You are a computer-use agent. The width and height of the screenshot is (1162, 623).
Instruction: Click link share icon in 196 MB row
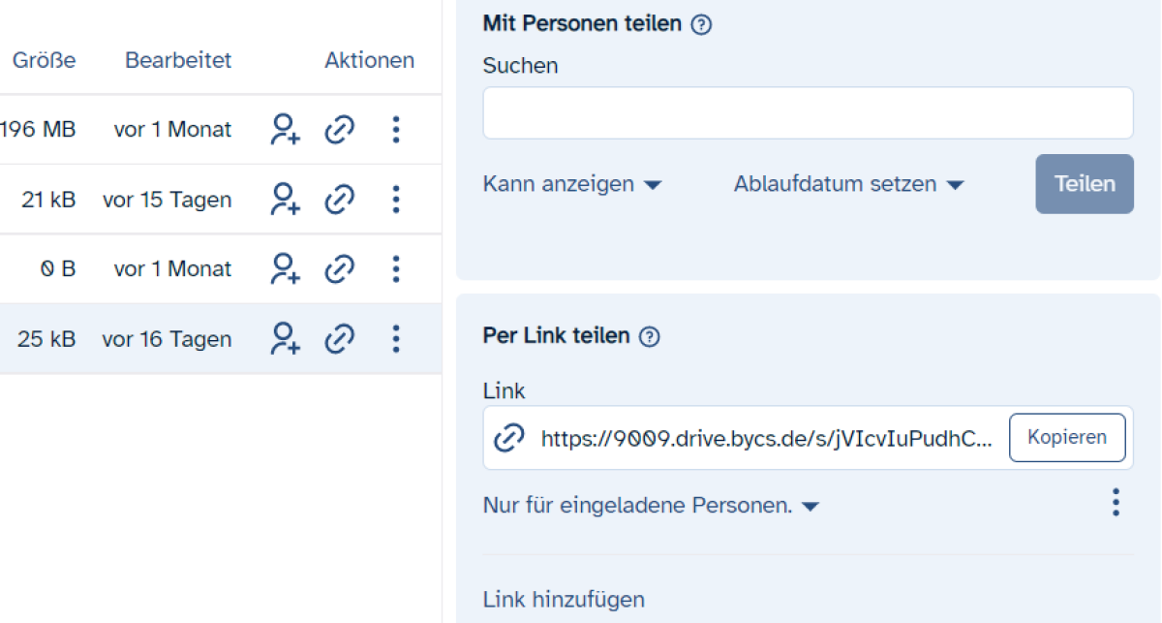point(339,130)
